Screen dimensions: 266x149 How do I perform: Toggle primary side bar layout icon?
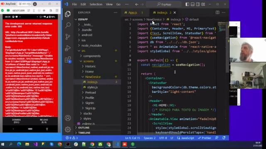click(x=187, y=5)
